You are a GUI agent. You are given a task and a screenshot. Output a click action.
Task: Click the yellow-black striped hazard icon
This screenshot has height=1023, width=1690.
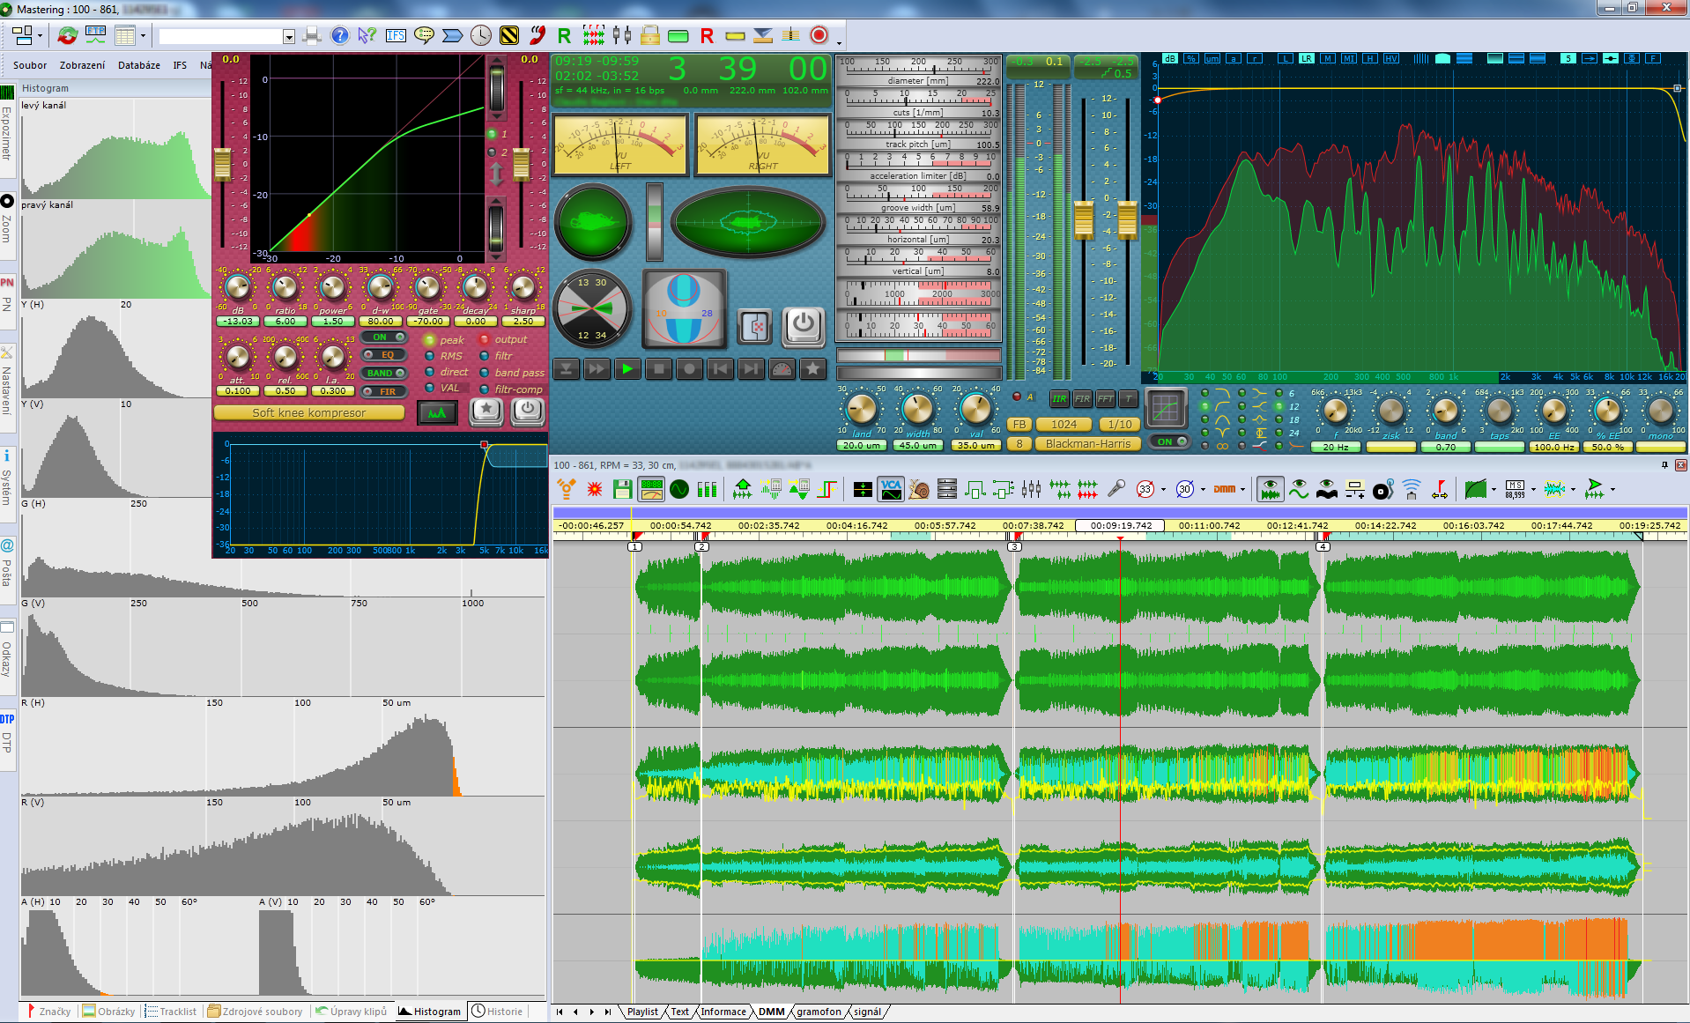coord(508,36)
